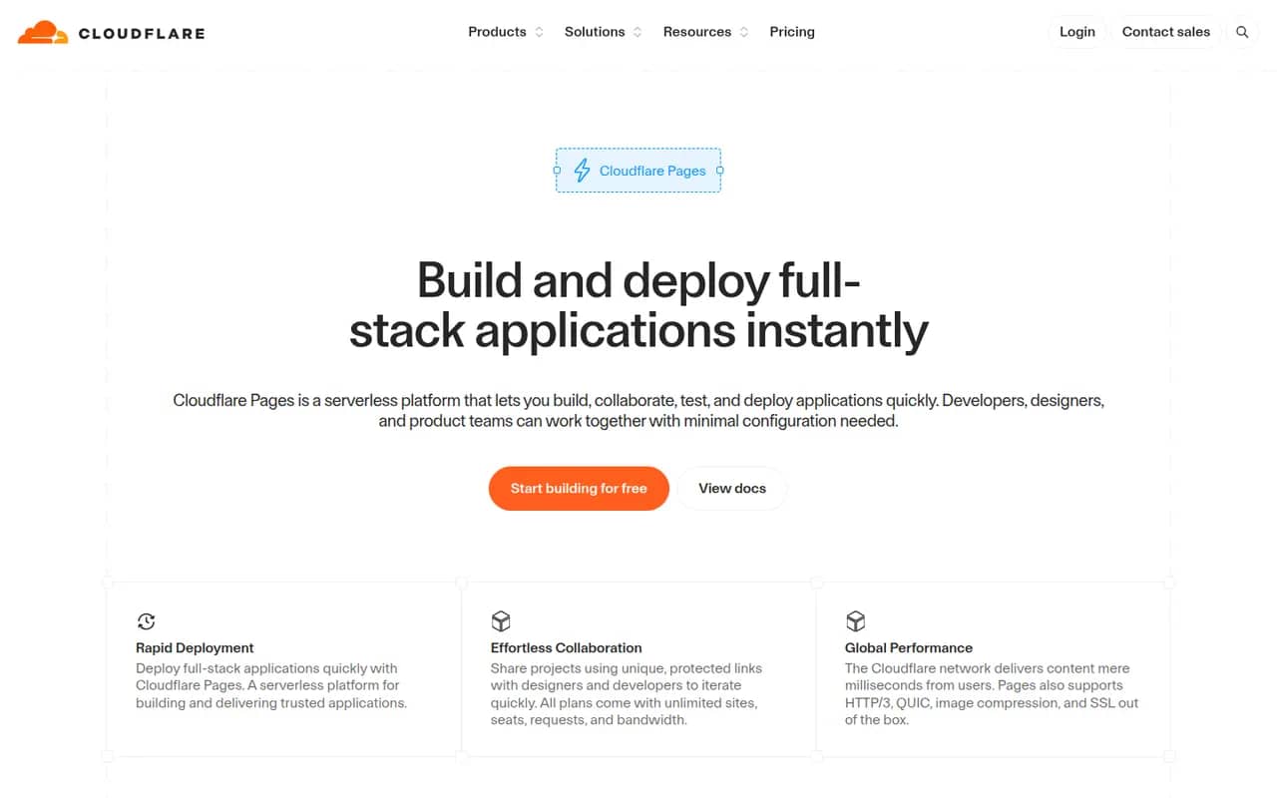Click Contact sales
Screen dimensions: 1277x798
pos(1166,32)
